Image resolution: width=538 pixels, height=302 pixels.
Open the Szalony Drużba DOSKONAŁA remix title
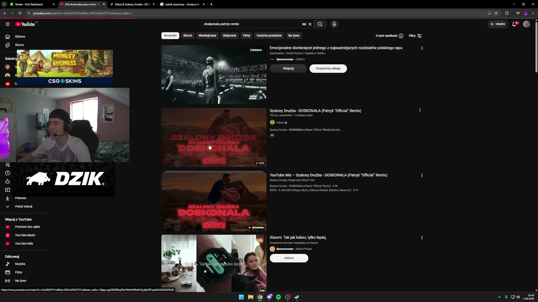click(315, 111)
